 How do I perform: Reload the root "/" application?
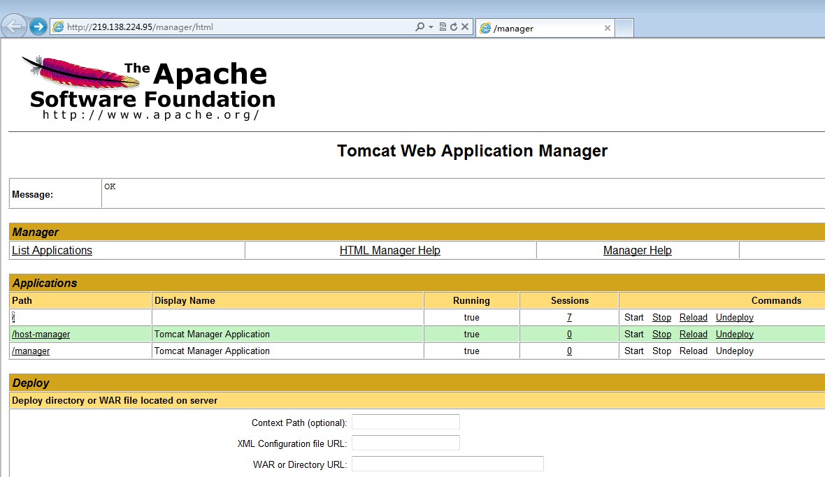[694, 317]
